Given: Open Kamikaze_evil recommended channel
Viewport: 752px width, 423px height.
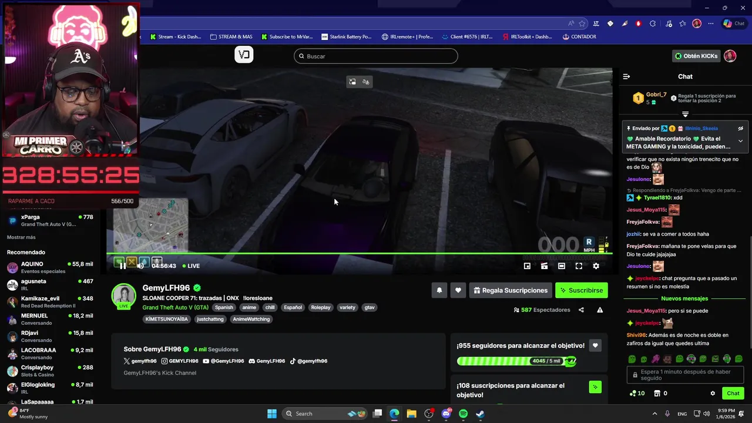Looking at the screenshot, I should pos(50,302).
